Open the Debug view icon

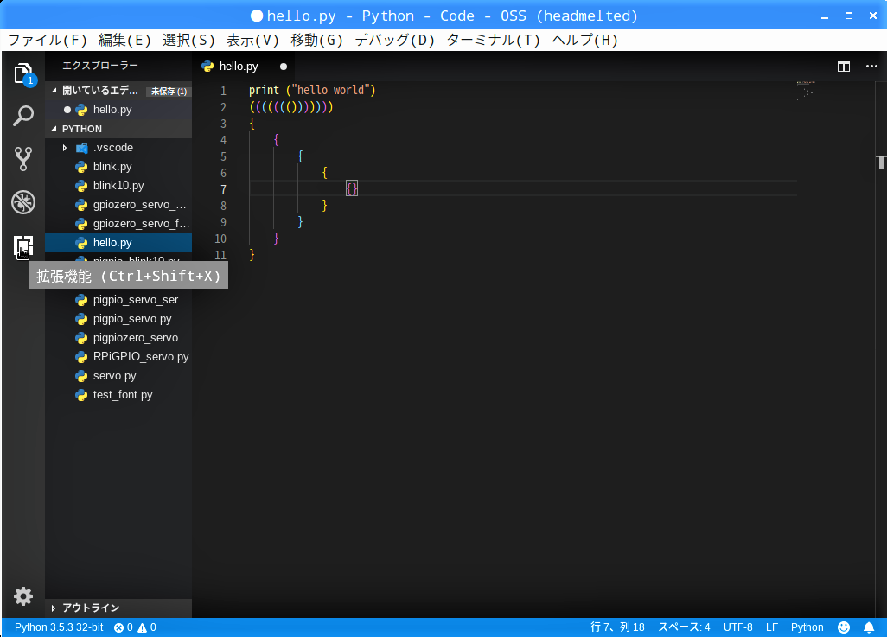click(23, 203)
